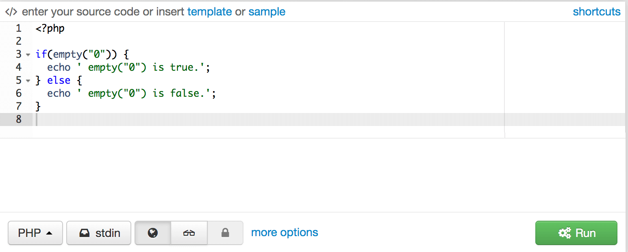Set visibility to public with globe icon
628x252 pixels.
(x=153, y=233)
